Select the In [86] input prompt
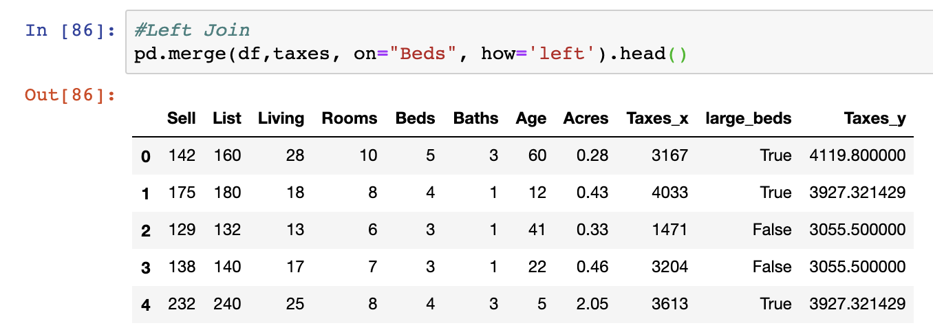933x330 pixels. (x=69, y=31)
